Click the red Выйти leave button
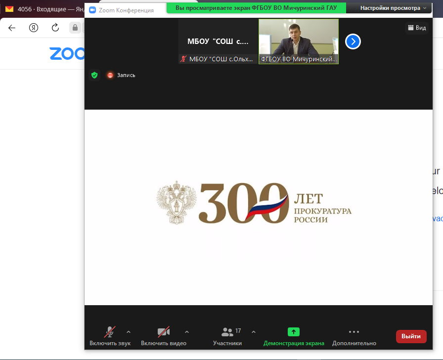The height and width of the screenshot is (360, 443). click(411, 336)
